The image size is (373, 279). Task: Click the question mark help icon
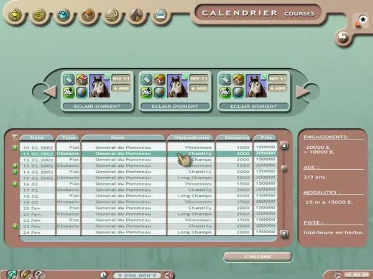tap(39, 274)
